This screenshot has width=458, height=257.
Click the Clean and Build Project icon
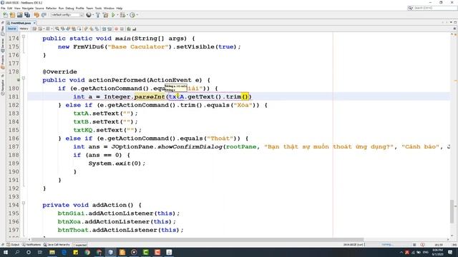pyautogui.click(x=105, y=15)
